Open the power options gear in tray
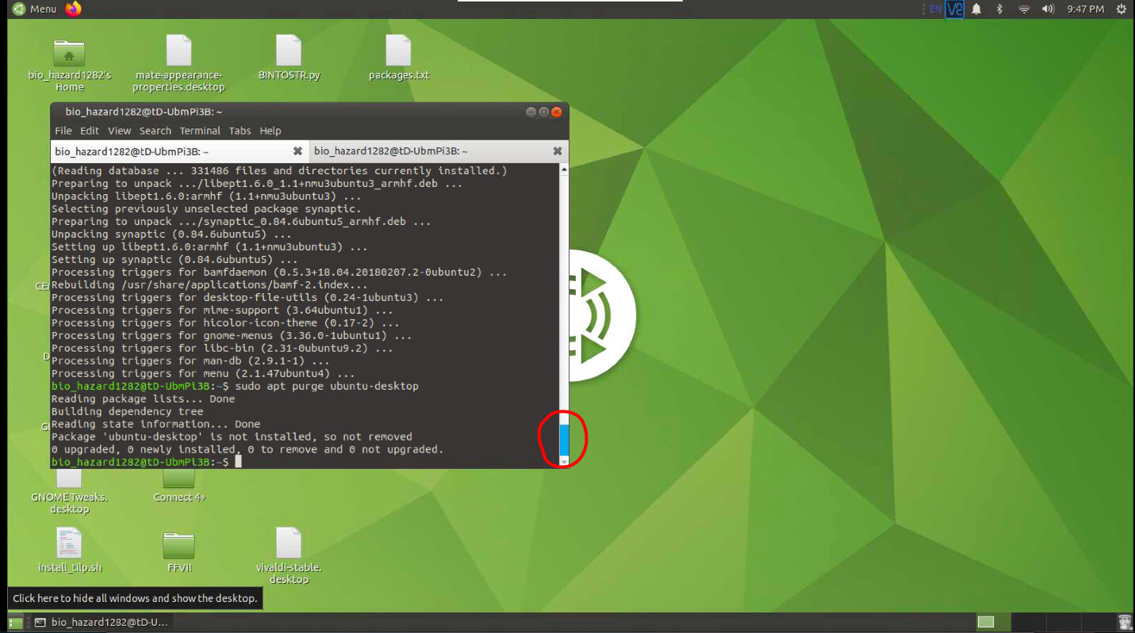The height and width of the screenshot is (633, 1135). point(1122,9)
